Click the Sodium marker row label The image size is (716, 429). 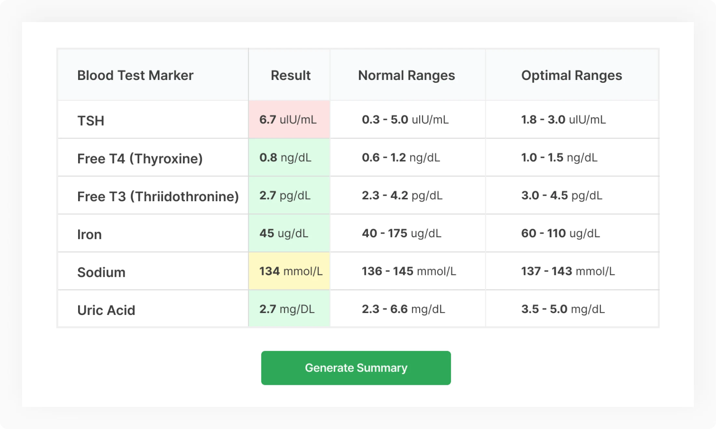(101, 272)
